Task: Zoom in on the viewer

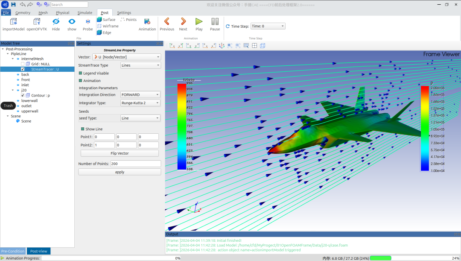Action: click(x=230, y=46)
